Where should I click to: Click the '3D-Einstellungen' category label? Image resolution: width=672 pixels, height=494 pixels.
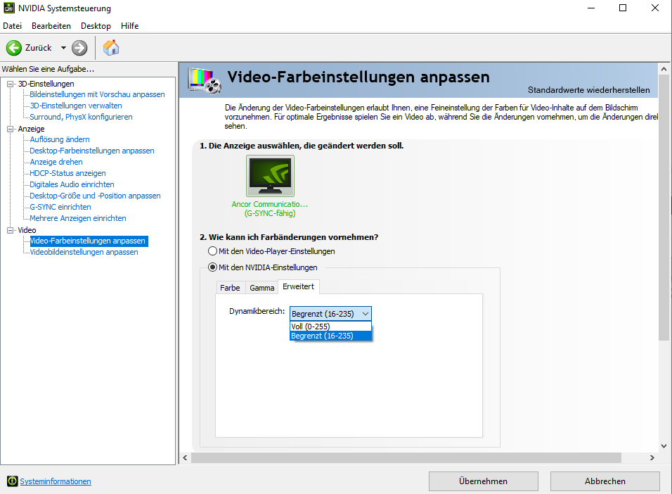point(46,84)
